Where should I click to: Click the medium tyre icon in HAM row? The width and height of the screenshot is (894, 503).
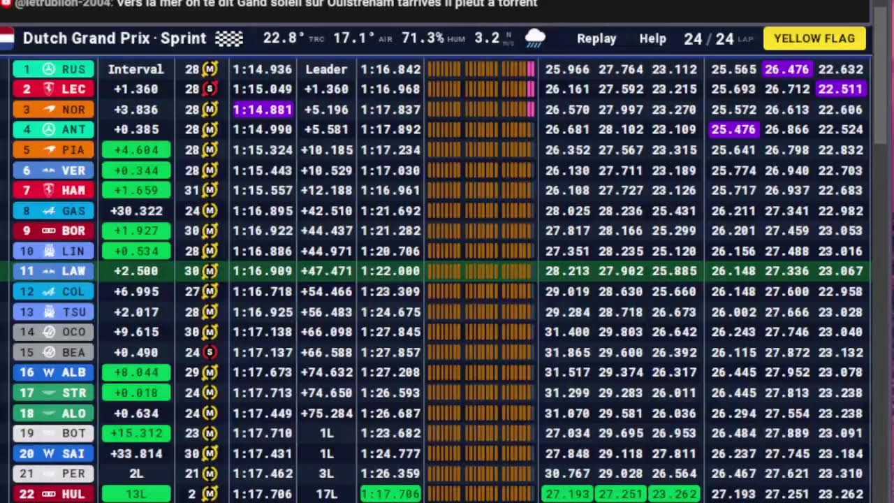point(210,190)
